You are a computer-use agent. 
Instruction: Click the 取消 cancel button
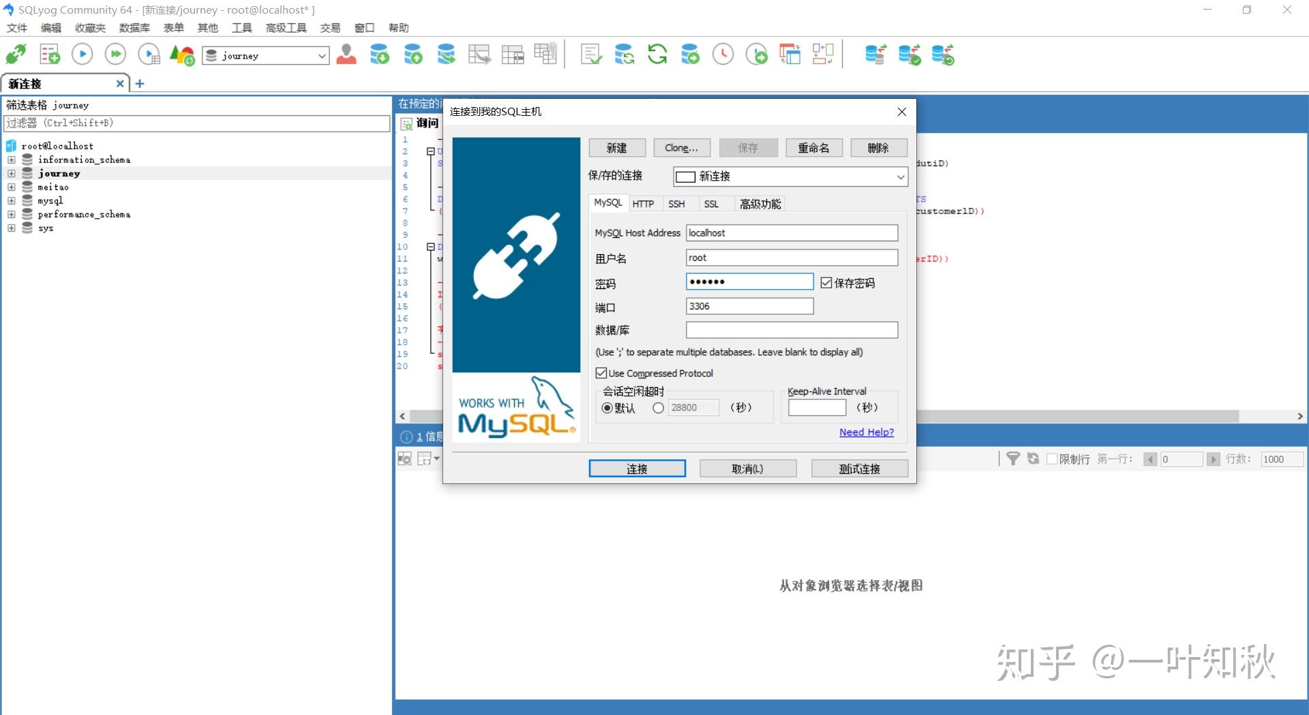748,468
